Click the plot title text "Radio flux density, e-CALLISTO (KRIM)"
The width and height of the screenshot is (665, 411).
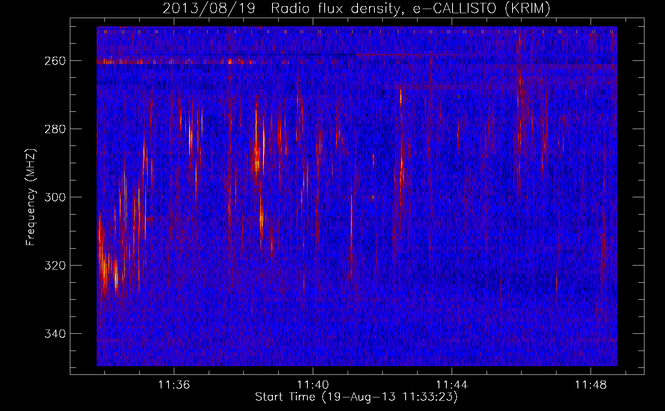(410, 8)
